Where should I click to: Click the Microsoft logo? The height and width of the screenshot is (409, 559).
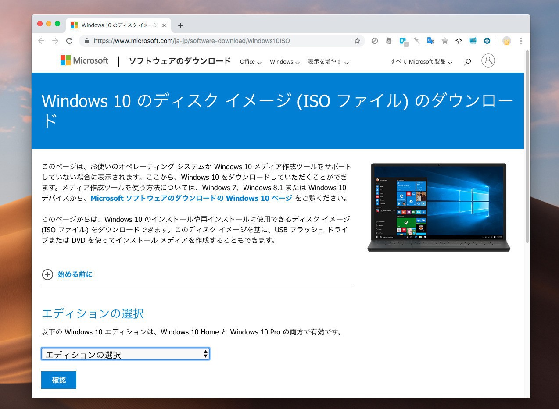(x=84, y=60)
